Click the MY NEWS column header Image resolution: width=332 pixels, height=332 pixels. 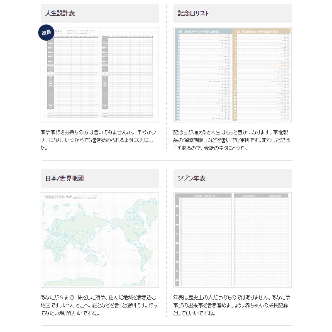click(x=205, y=196)
